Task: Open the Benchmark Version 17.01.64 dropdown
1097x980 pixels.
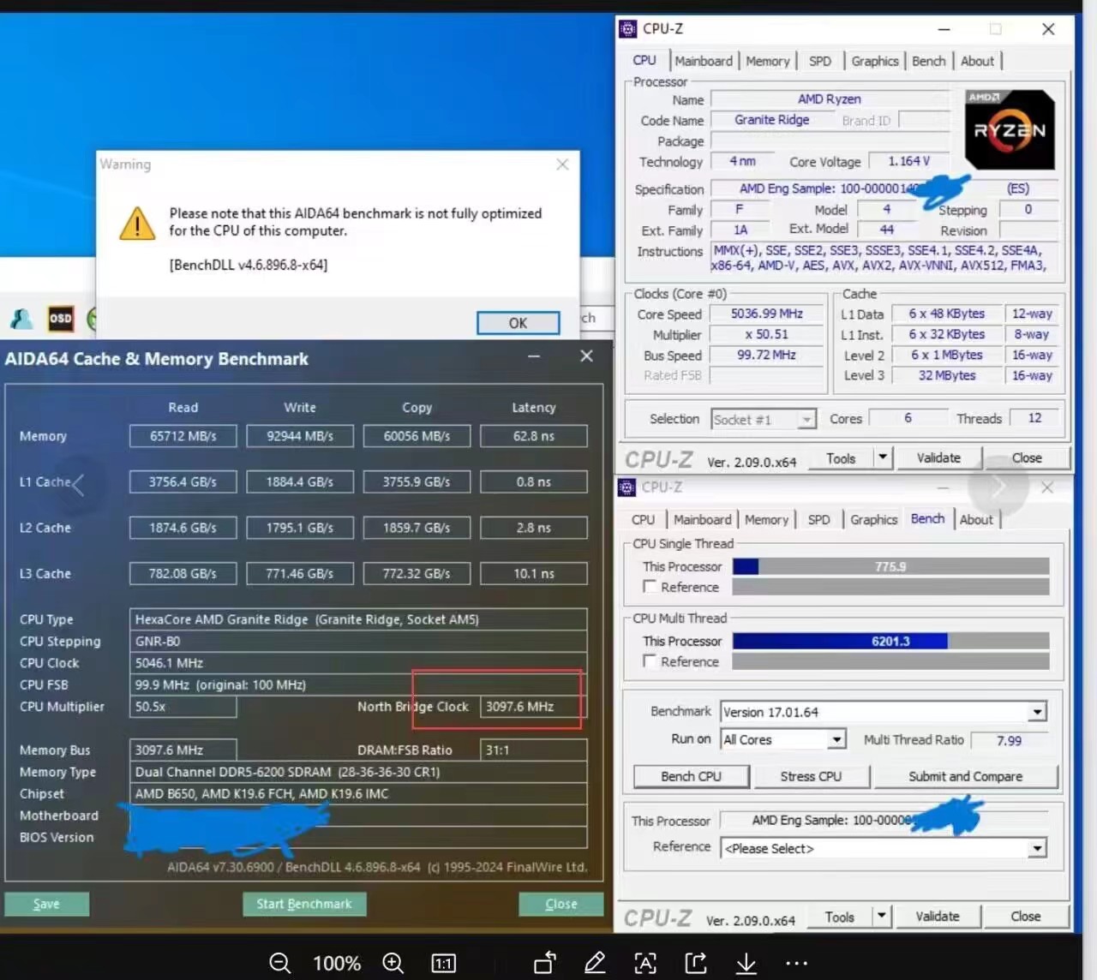Action: [1037, 712]
